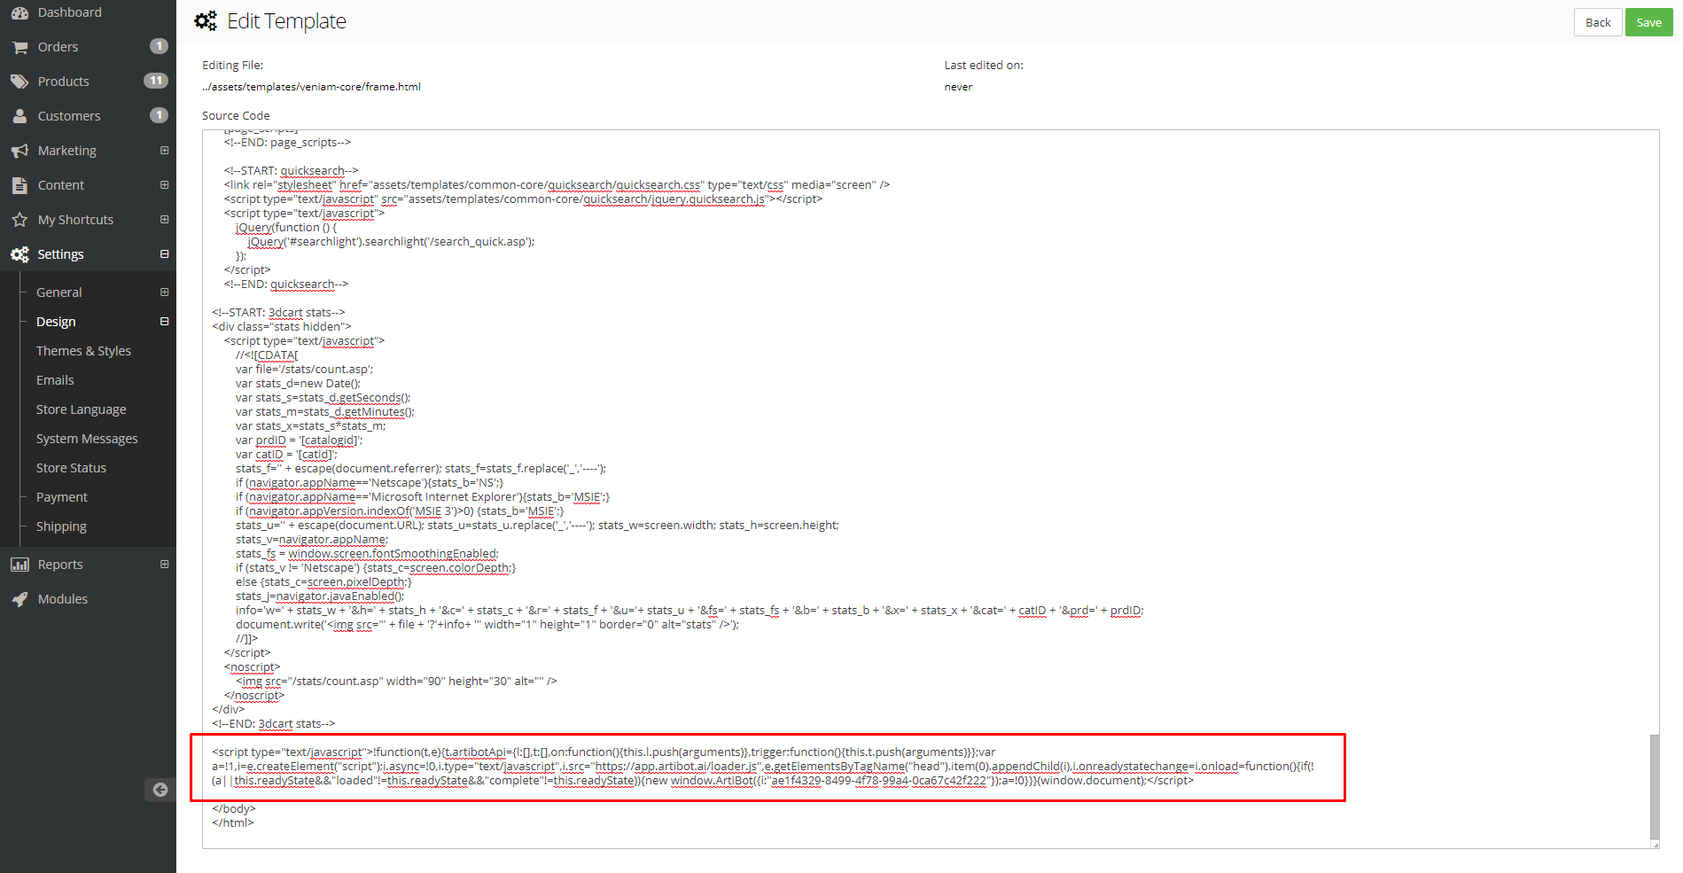1683x873 pixels.
Task: Expand the Reports menu
Action: [x=164, y=565]
